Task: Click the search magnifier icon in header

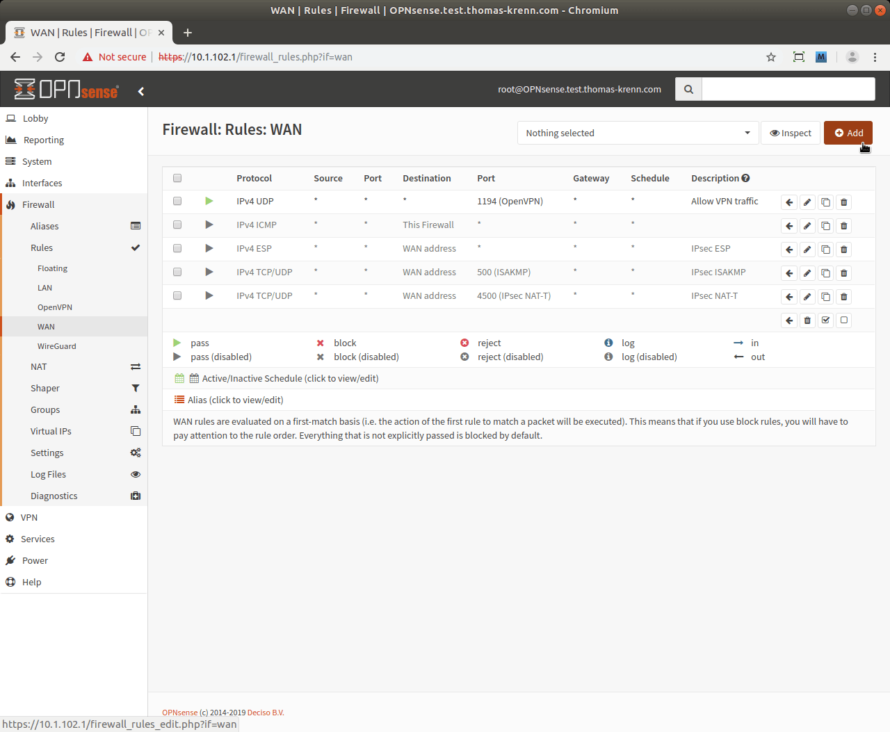Action: (688, 89)
